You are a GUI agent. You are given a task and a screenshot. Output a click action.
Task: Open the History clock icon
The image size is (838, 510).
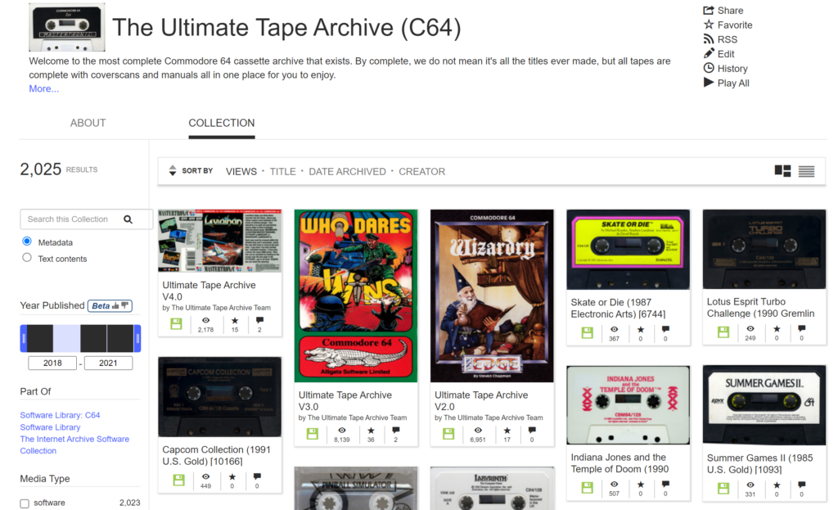coord(709,68)
